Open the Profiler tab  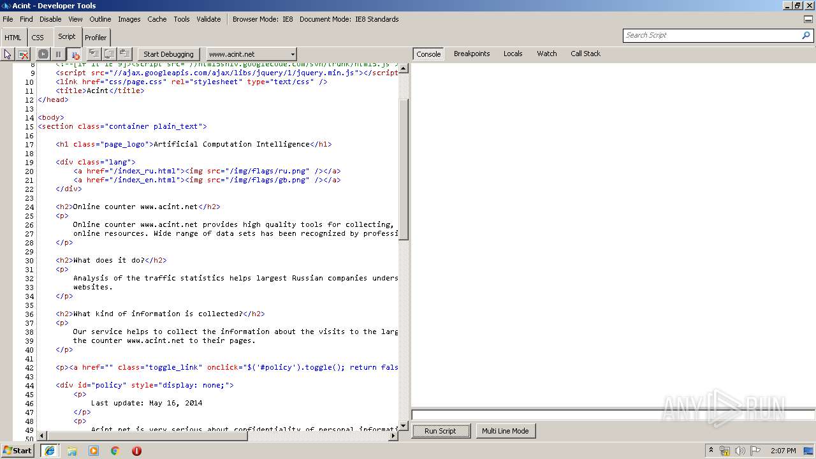[96, 38]
